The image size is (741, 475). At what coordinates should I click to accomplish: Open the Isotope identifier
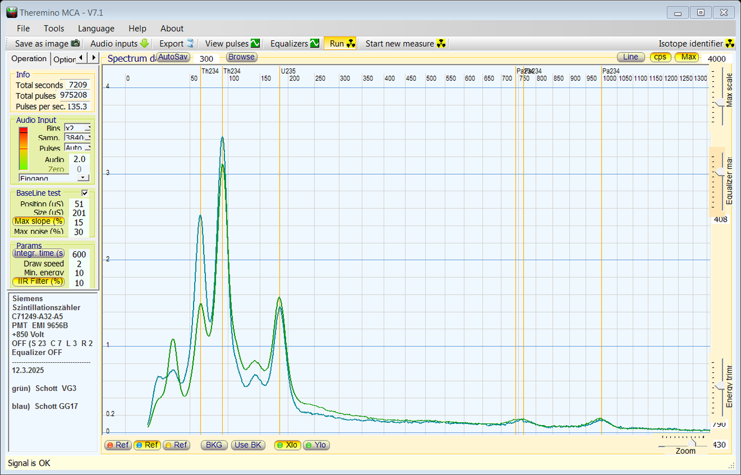point(698,43)
